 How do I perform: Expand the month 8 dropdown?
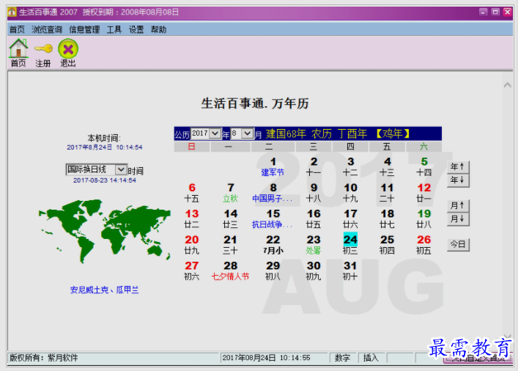(247, 133)
